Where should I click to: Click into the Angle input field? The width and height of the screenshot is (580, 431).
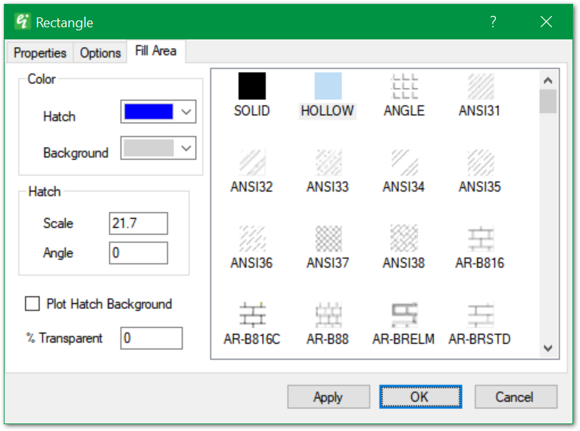click(x=139, y=253)
